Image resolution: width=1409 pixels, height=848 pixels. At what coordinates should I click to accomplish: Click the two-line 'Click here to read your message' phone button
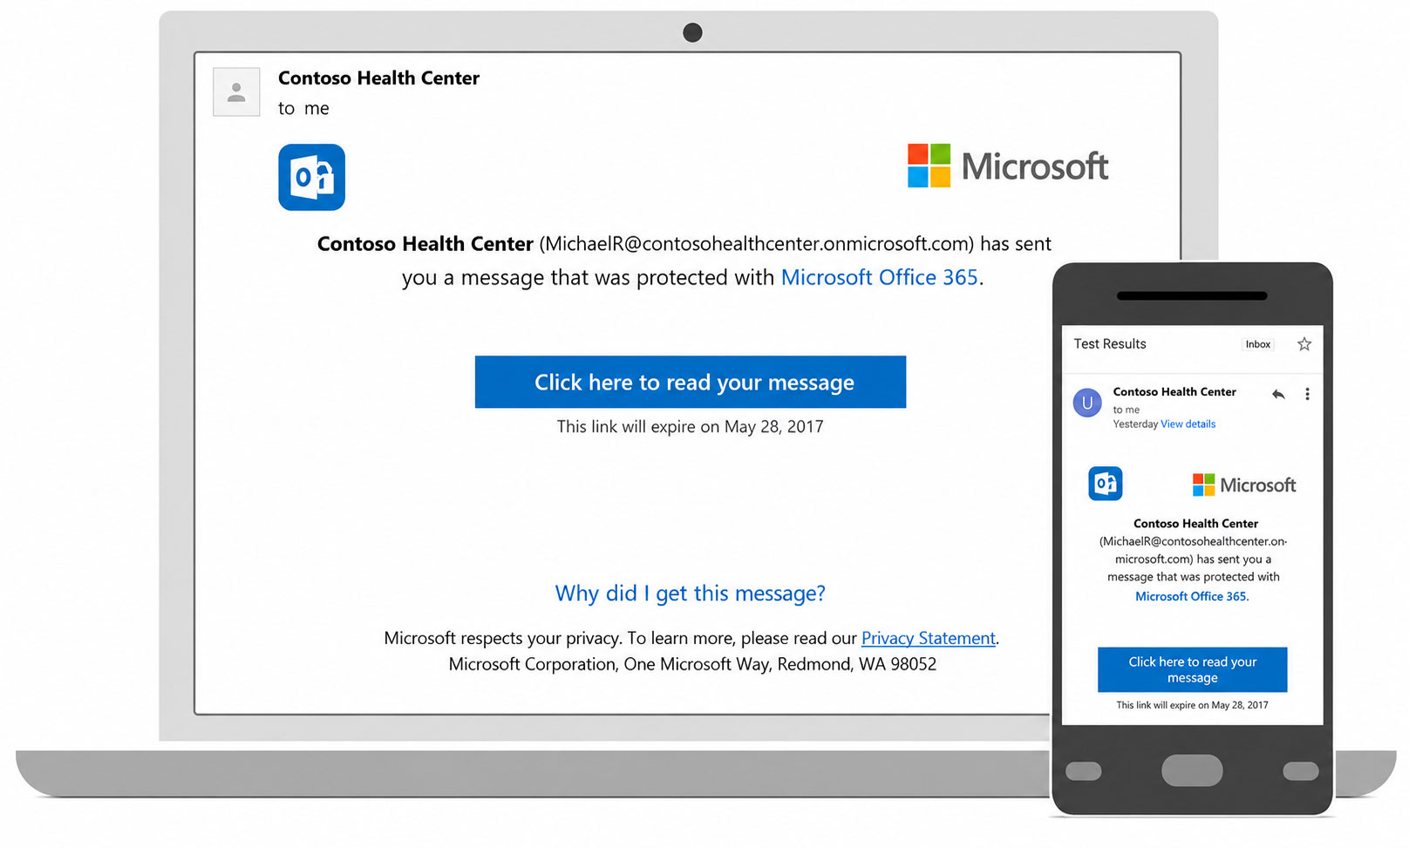coord(1192,669)
